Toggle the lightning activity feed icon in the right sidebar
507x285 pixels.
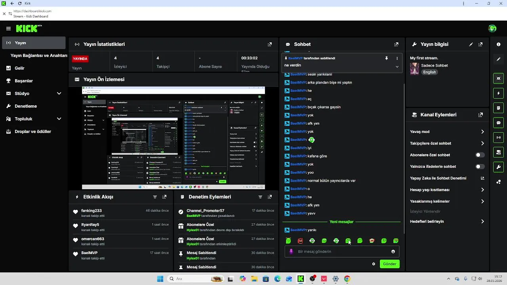tap(499, 93)
